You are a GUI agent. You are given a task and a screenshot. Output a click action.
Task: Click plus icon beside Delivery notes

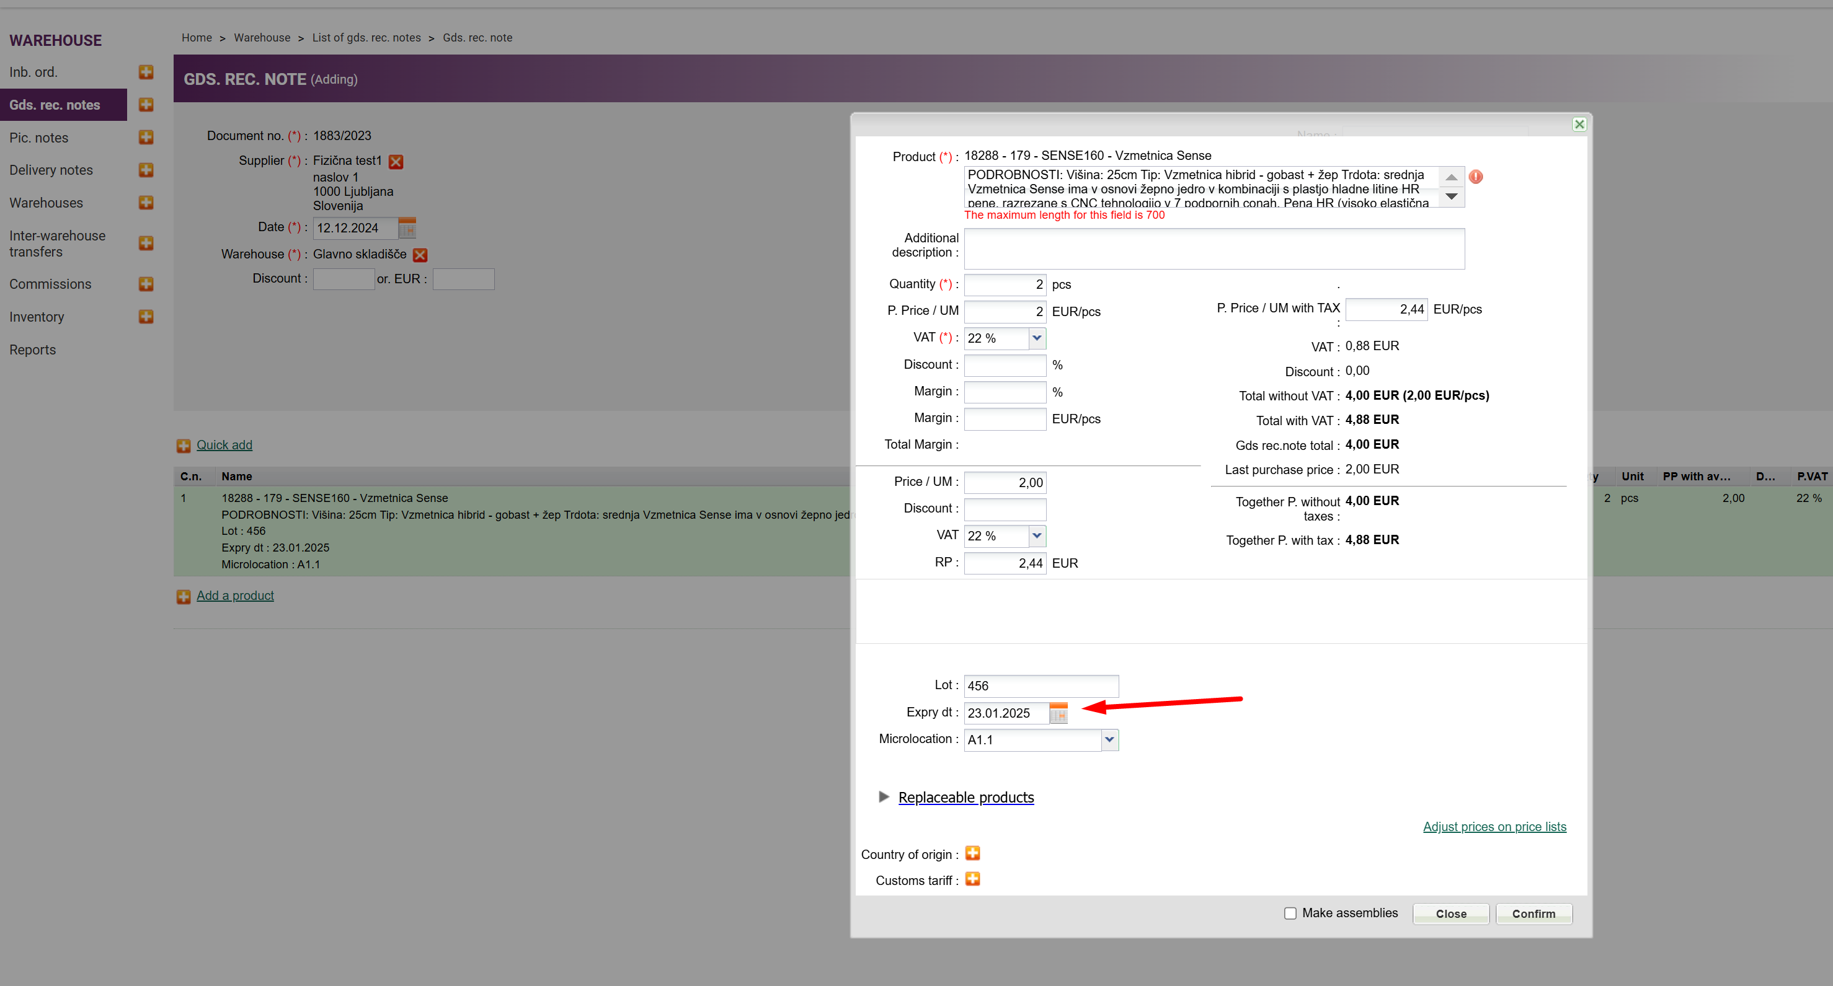click(146, 170)
